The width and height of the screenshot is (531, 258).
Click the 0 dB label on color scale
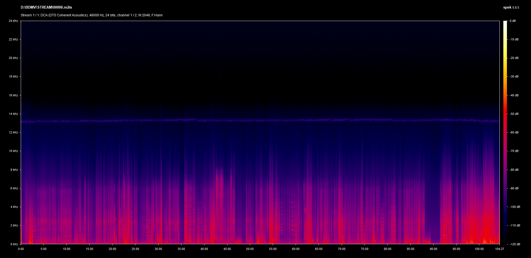tap(513, 21)
